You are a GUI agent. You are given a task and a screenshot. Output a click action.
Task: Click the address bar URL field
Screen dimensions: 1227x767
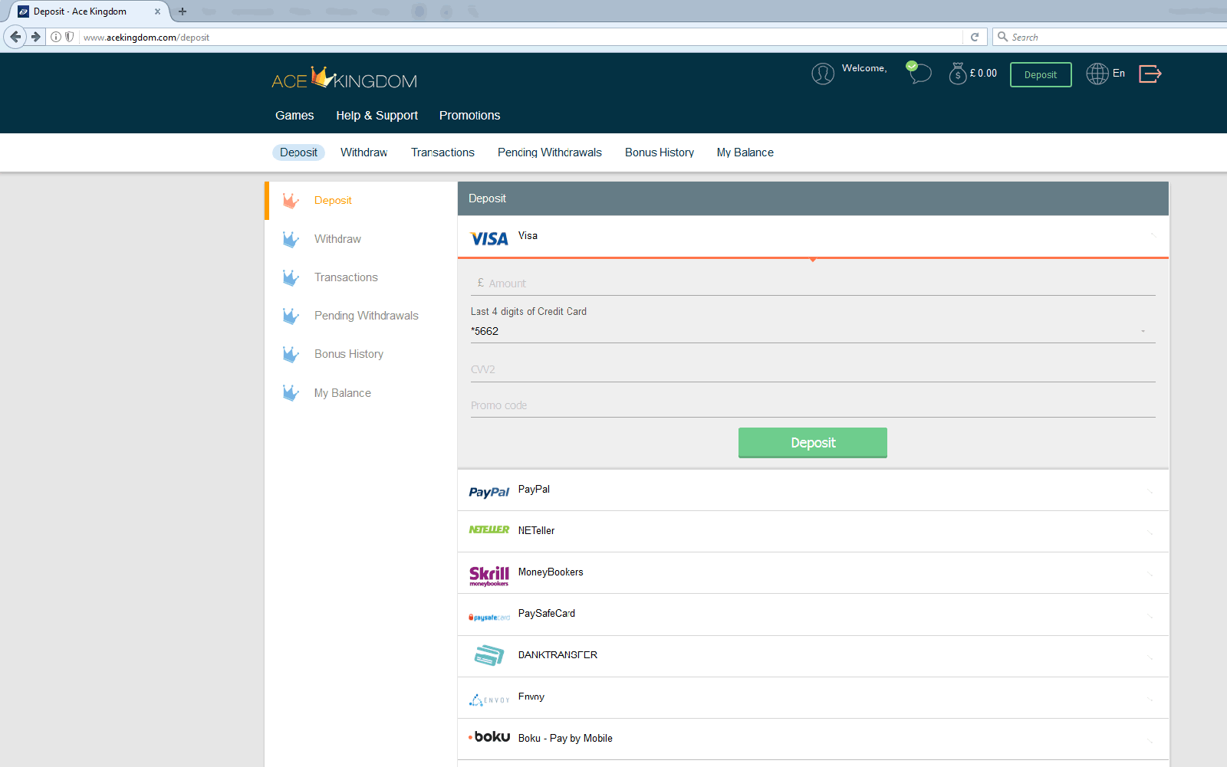(x=521, y=37)
